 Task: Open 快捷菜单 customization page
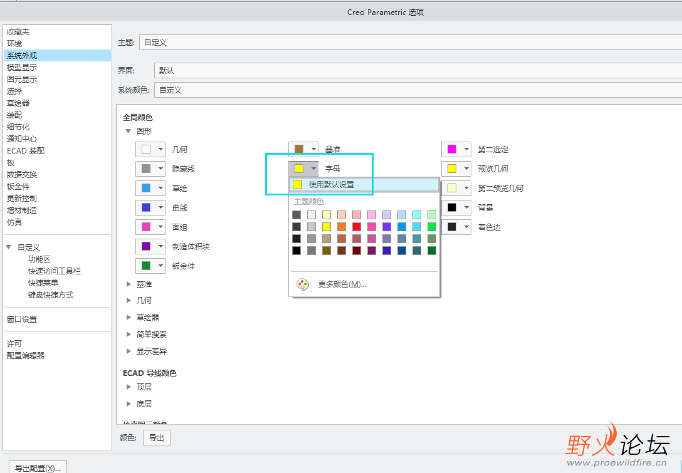[43, 283]
